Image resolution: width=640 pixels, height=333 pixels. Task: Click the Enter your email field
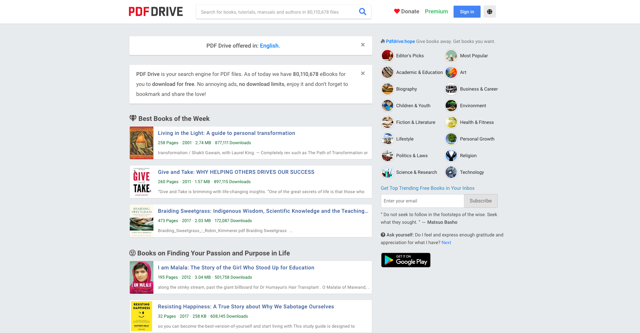point(422,201)
